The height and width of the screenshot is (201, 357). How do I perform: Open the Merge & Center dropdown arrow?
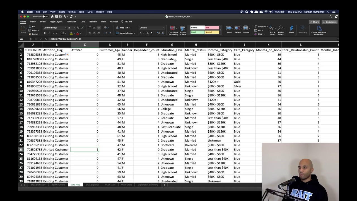coord(134,33)
